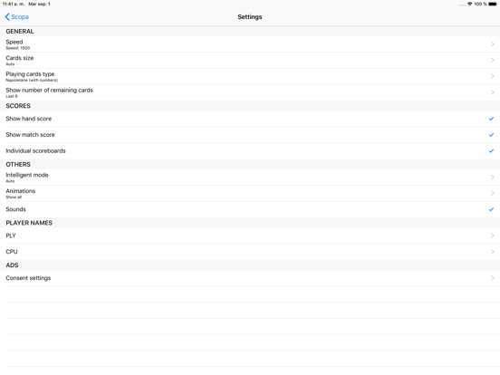500x375 pixels.
Task: Edit the PLY player name
Action: point(250,236)
